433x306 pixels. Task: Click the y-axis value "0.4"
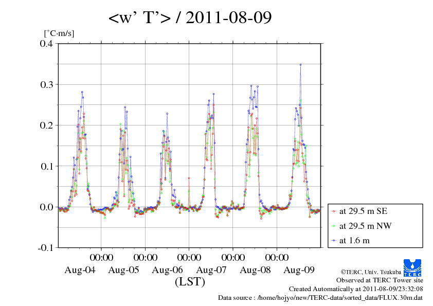point(46,44)
